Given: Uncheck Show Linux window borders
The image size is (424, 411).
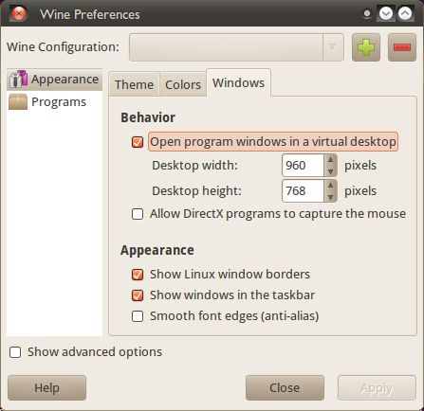Looking at the screenshot, I should pyautogui.click(x=138, y=275).
